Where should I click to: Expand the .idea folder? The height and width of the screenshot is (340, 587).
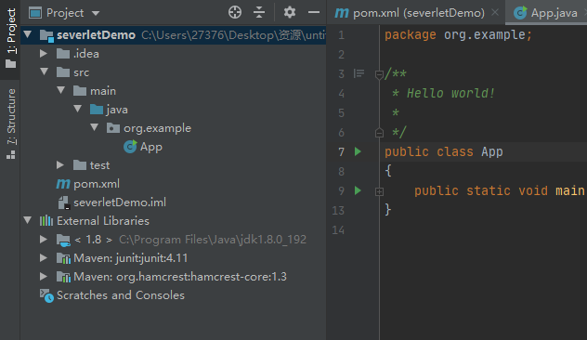point(44,54)
